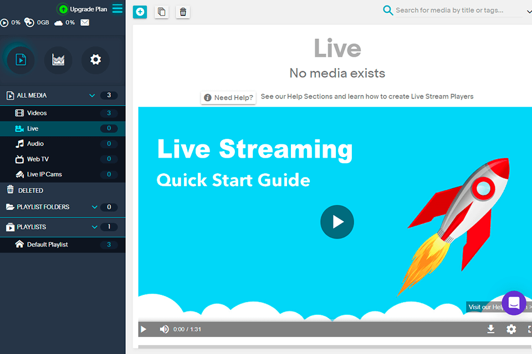Viewport: 532px width, 354px height.
Task: Click the Upgrade Plan green arrow icon
Action: (x=63, y=9)
